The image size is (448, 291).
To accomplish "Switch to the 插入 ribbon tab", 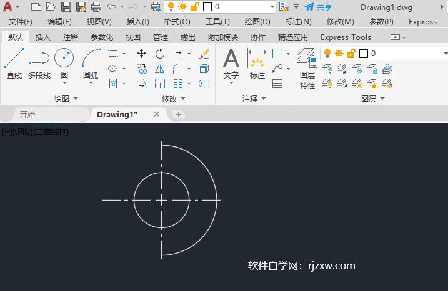I will pos(43,37).
